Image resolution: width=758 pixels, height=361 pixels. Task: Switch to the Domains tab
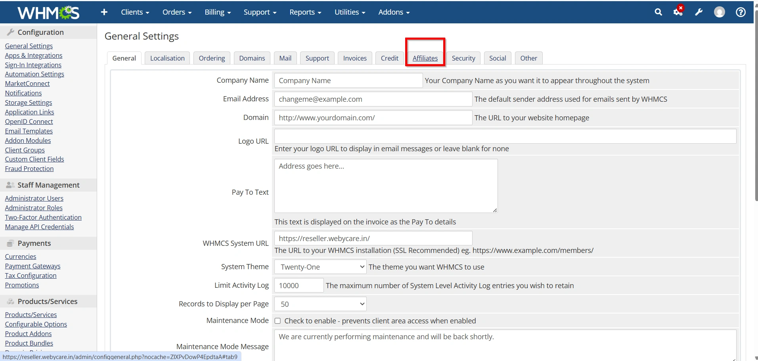252,58
